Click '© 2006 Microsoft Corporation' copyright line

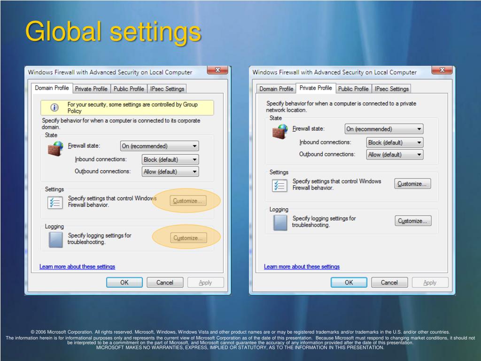(x=240, y=332)
